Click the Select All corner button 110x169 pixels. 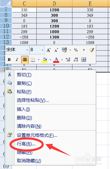point(6,3)
